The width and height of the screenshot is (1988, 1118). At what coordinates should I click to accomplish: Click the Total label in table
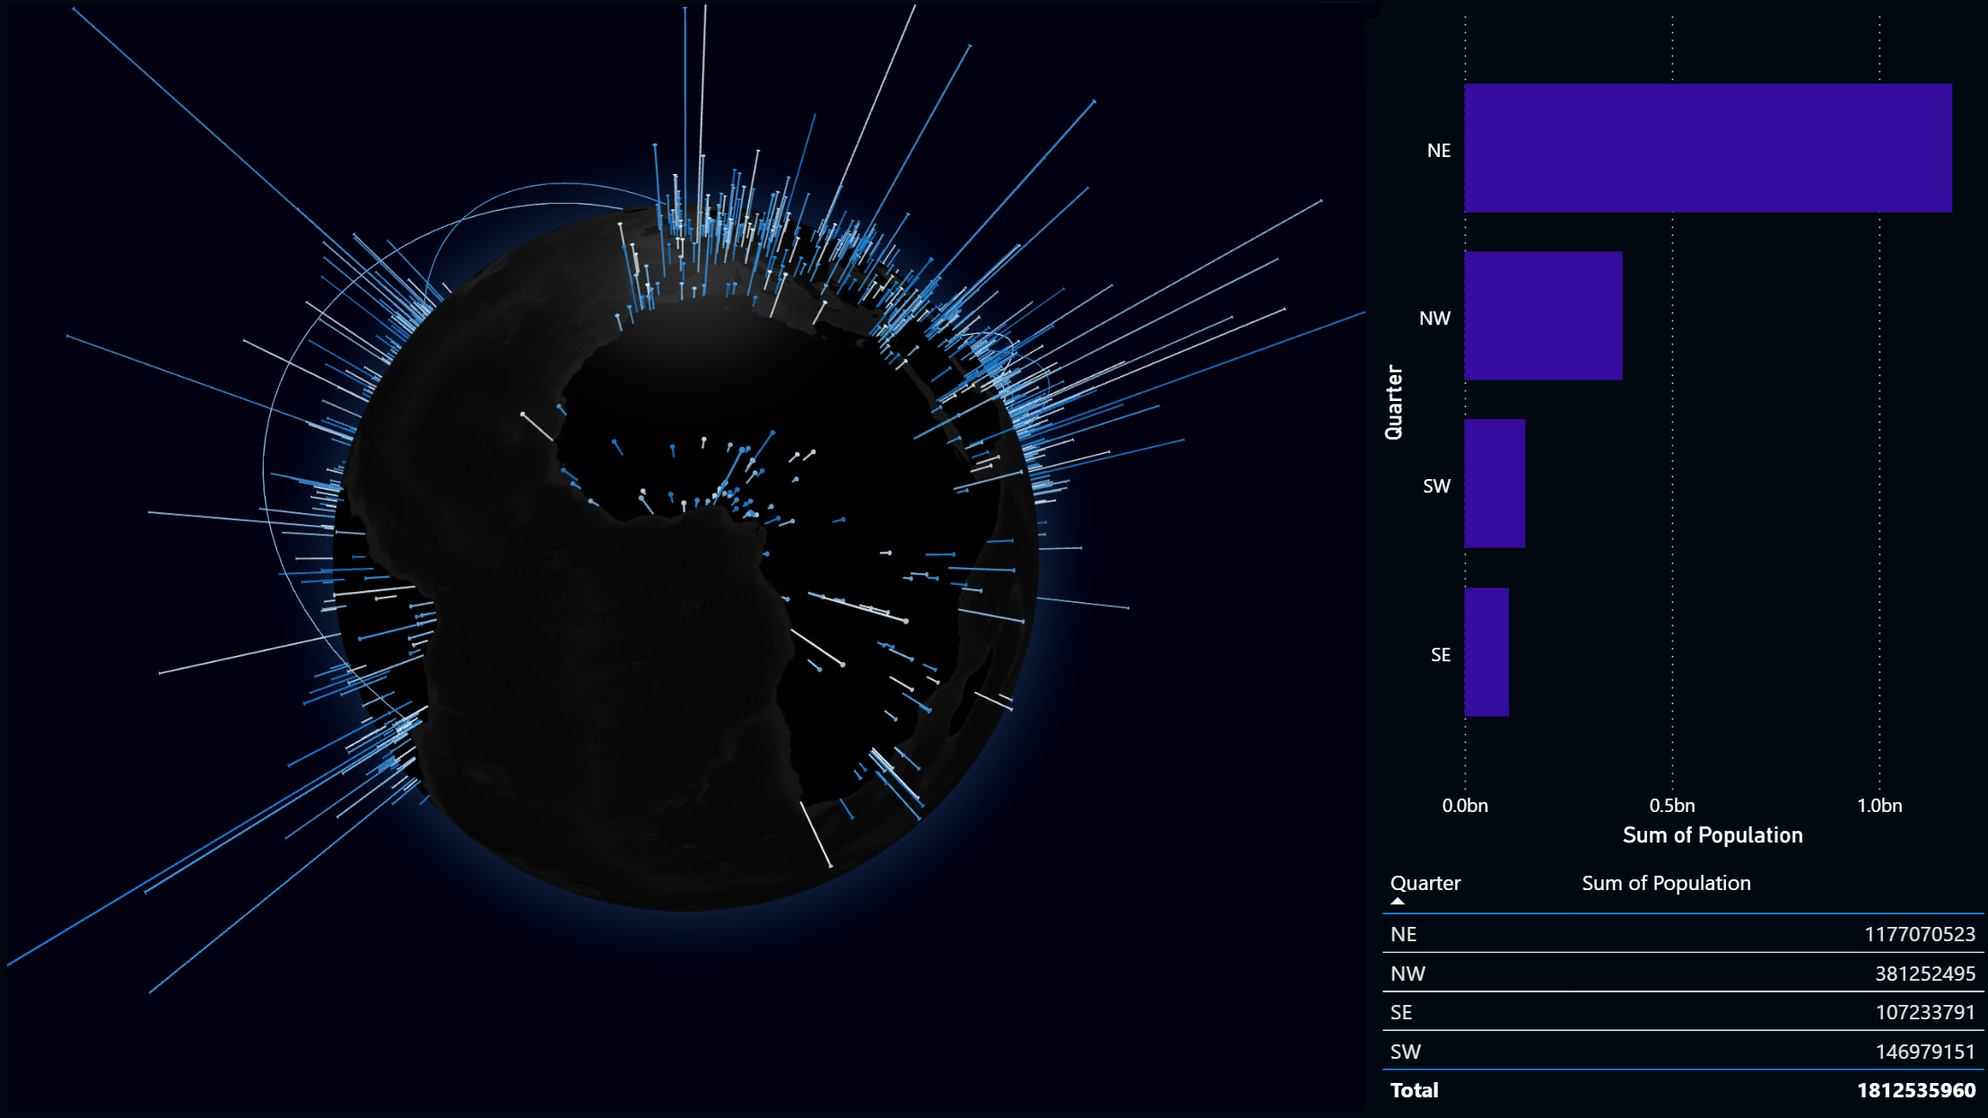click(1414, 1090)
